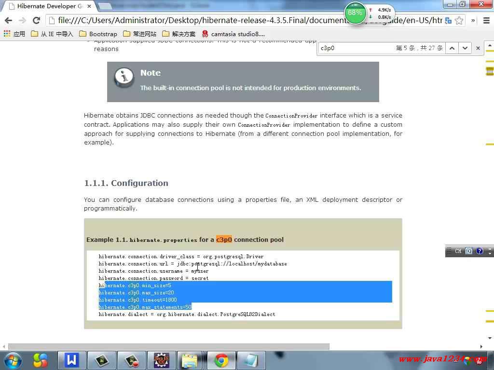Viewport: 494px width, 370px height.
Task: Open a new tab
Action: click(105, 6)
